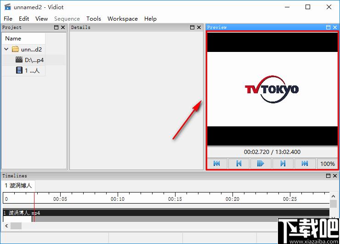Click the Vidiot application icon in the title bar
This screenshot has width=340, height=244.
point(8,7)
